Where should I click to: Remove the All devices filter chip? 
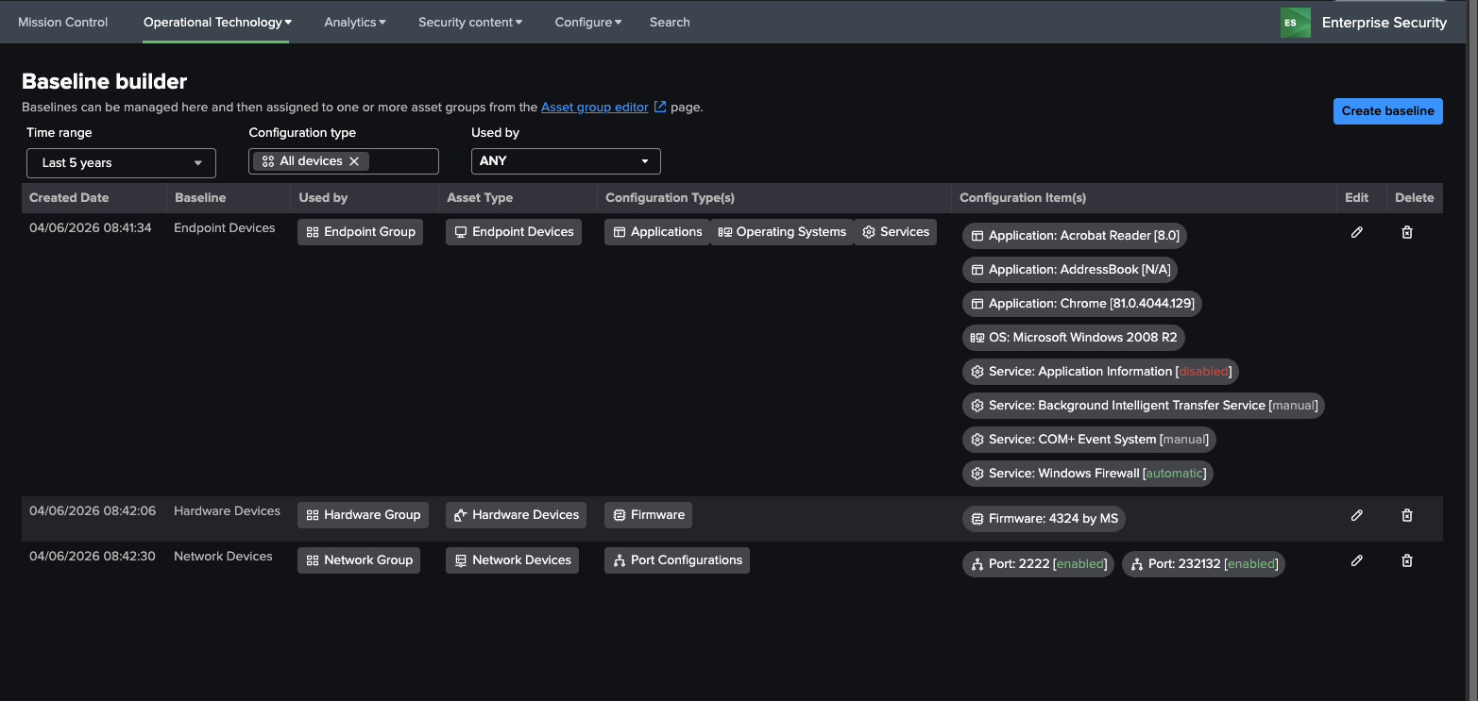click(x=354, y=161)
